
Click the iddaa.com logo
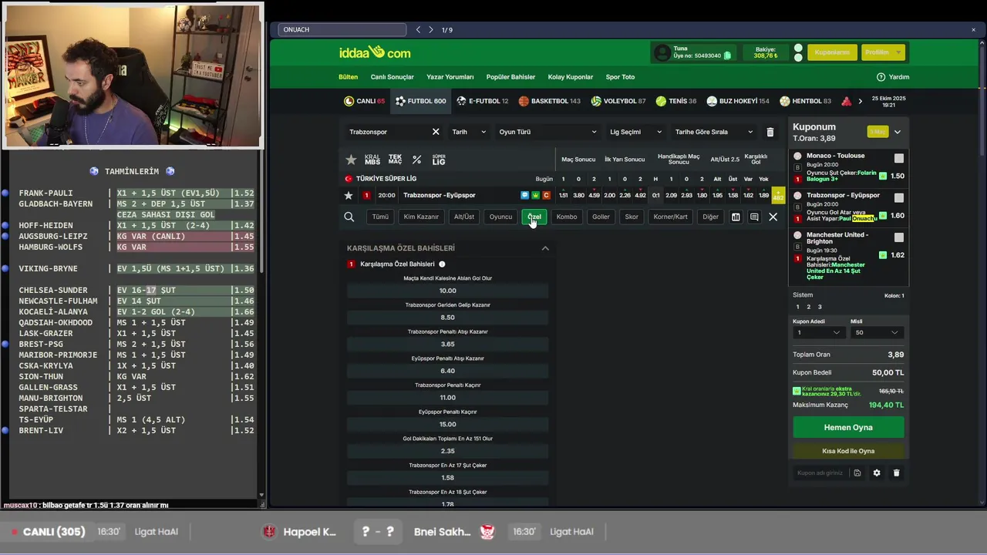click(375, 52)
